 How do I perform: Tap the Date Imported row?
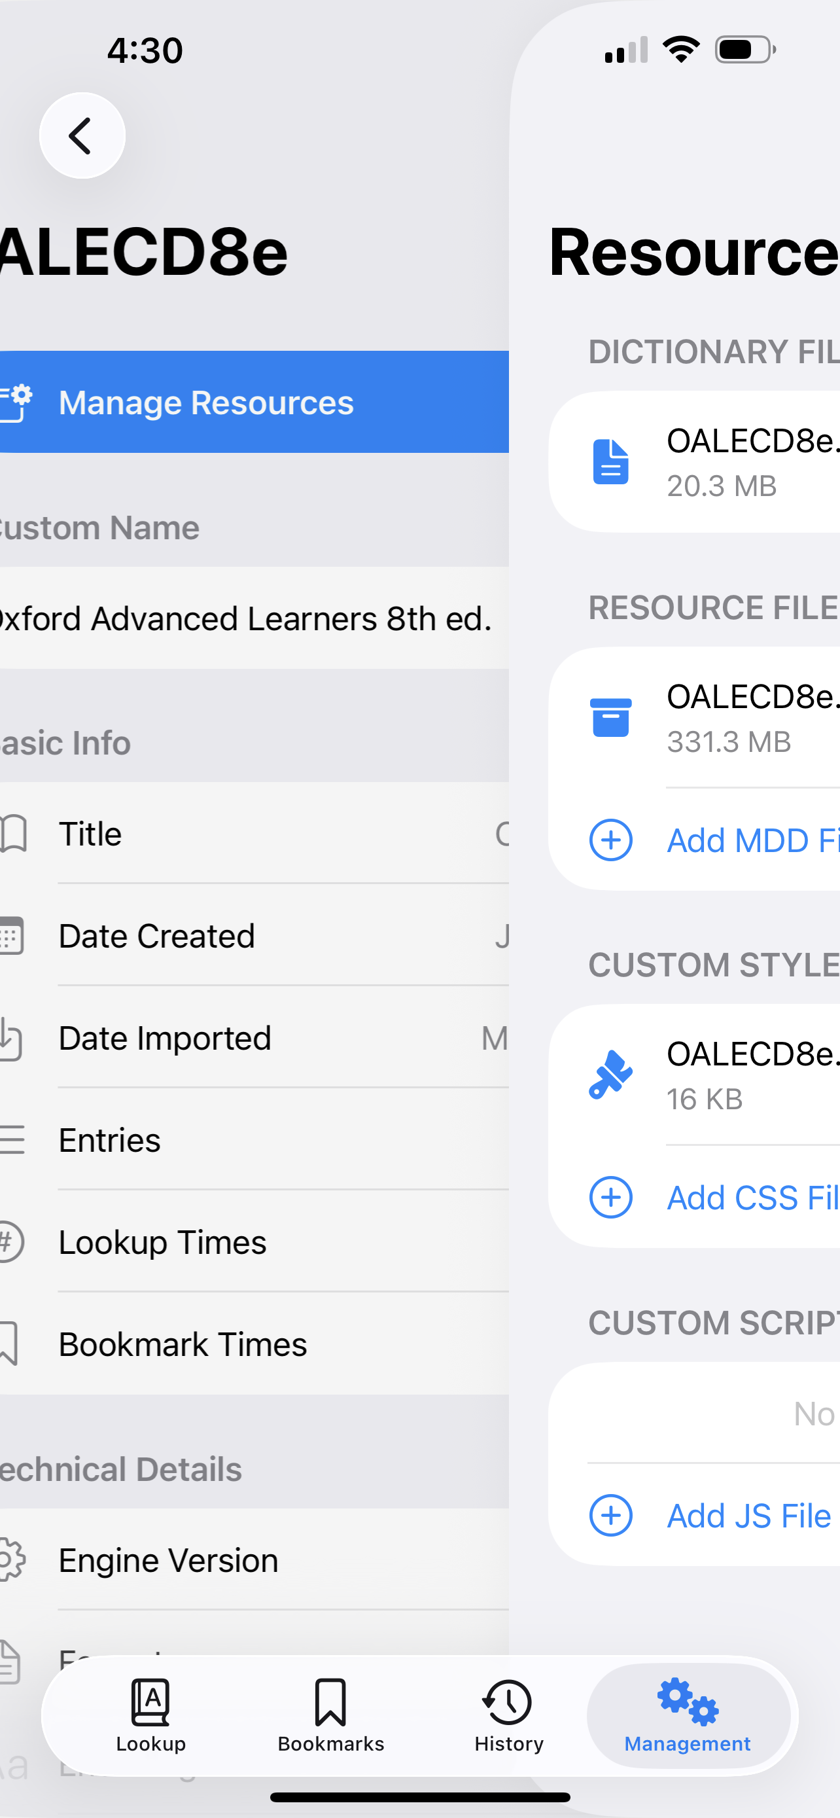coord(254,1038)
